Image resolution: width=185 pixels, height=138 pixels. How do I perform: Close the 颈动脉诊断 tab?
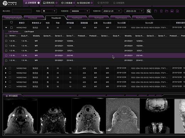click(x=92, y=3)
